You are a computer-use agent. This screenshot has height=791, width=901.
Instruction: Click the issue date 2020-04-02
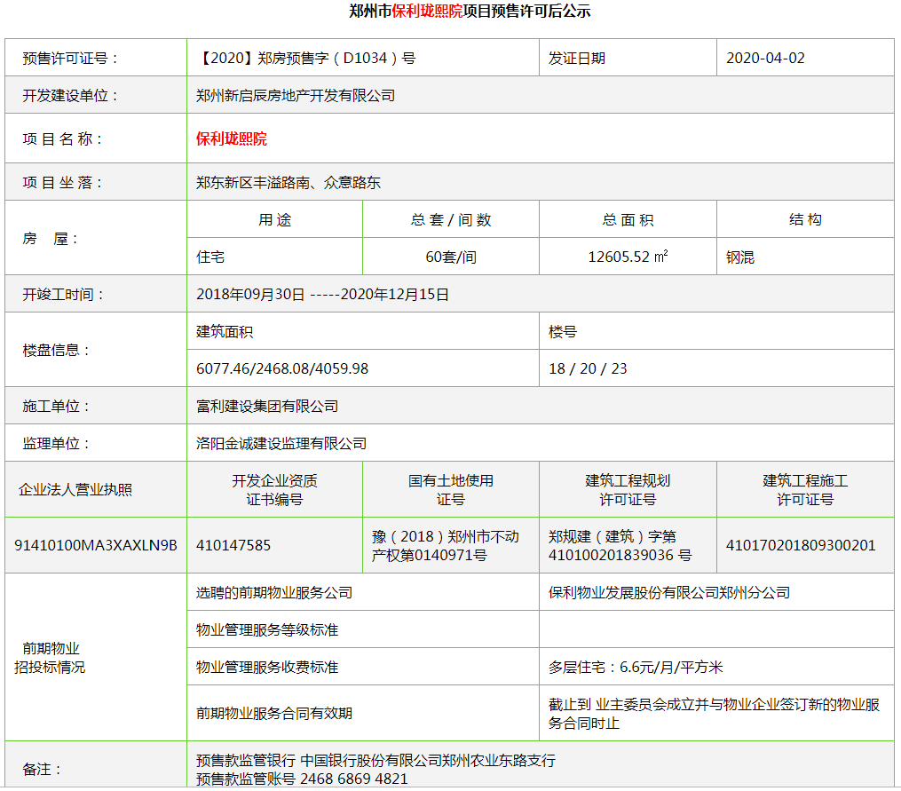765,58
